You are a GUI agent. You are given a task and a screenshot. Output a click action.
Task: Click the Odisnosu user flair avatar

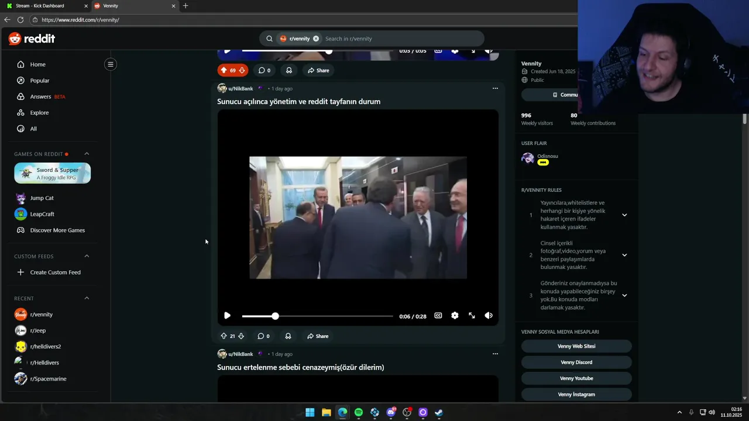(528, 159)
